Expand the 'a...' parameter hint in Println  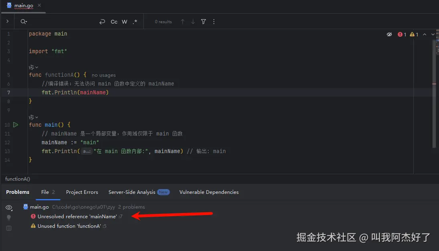87,151
